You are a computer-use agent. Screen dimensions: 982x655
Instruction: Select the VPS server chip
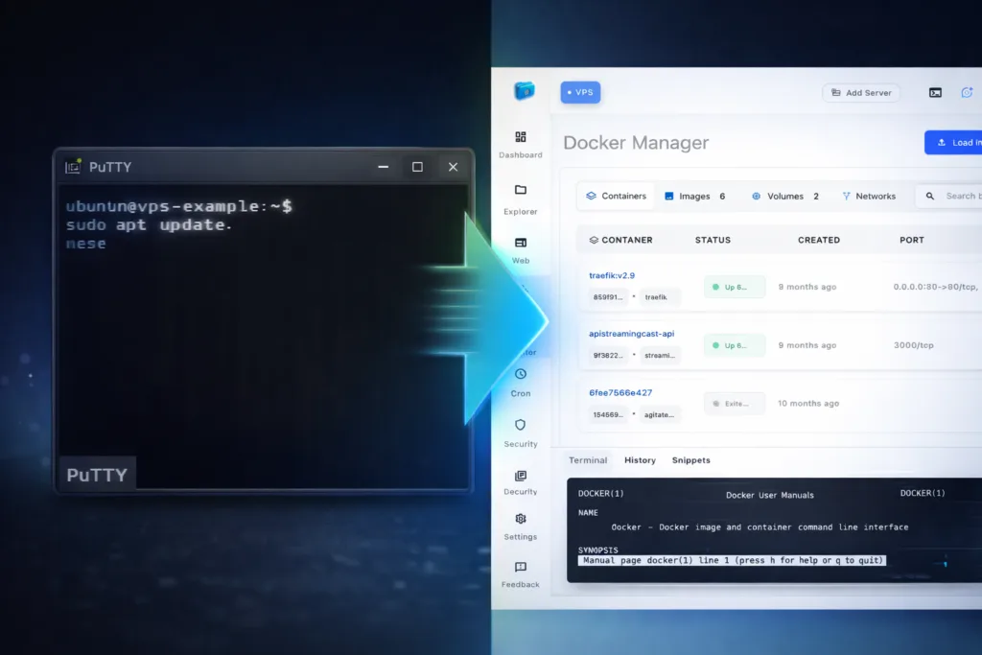[x=580, y=92]
